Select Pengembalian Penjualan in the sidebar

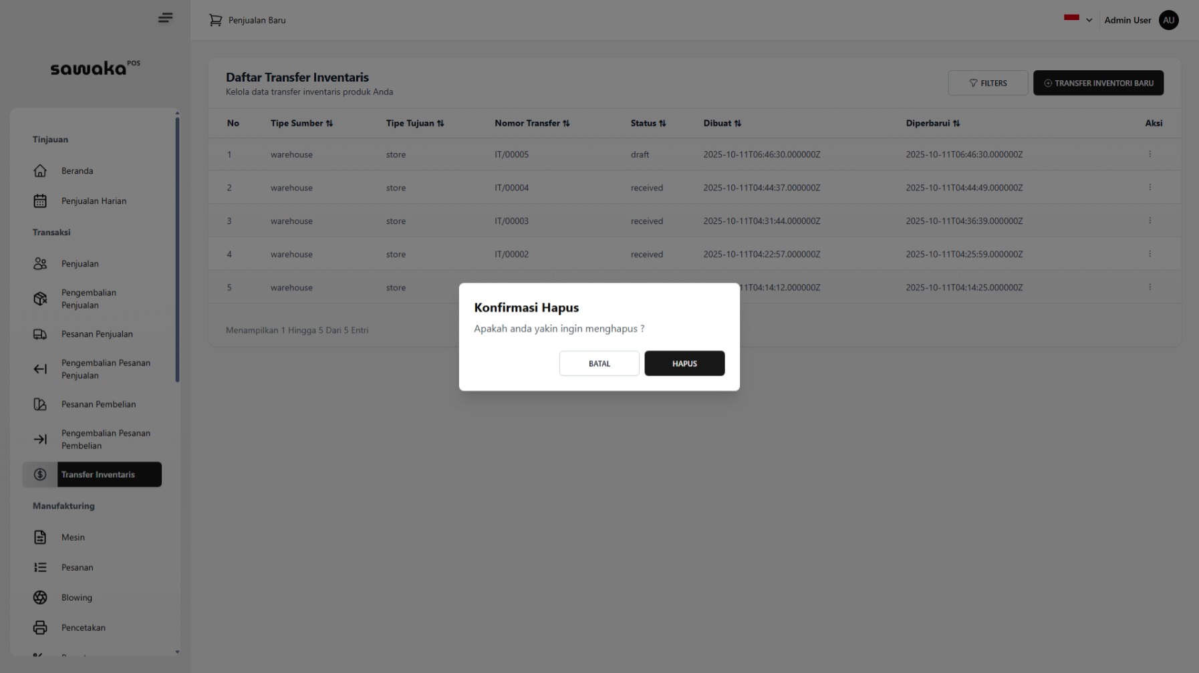pos(89,299)
